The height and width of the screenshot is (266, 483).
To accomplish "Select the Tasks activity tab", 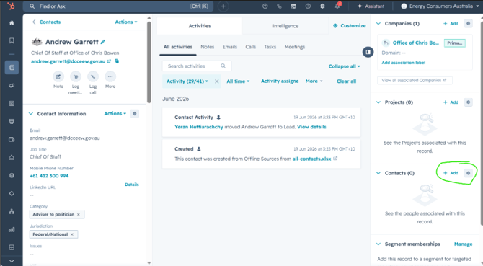I will (270, 47).
